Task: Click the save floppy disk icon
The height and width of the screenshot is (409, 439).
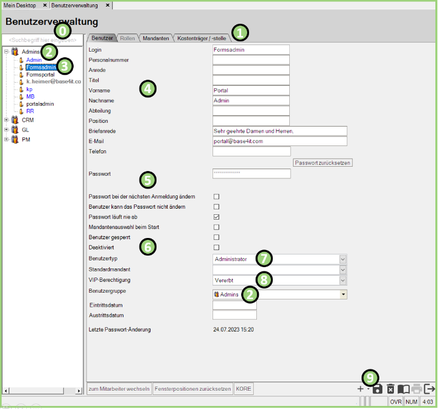Action: (x=378, y=389)
